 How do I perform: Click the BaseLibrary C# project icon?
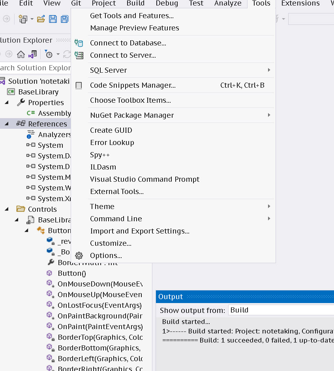click(x=11, y=92)
